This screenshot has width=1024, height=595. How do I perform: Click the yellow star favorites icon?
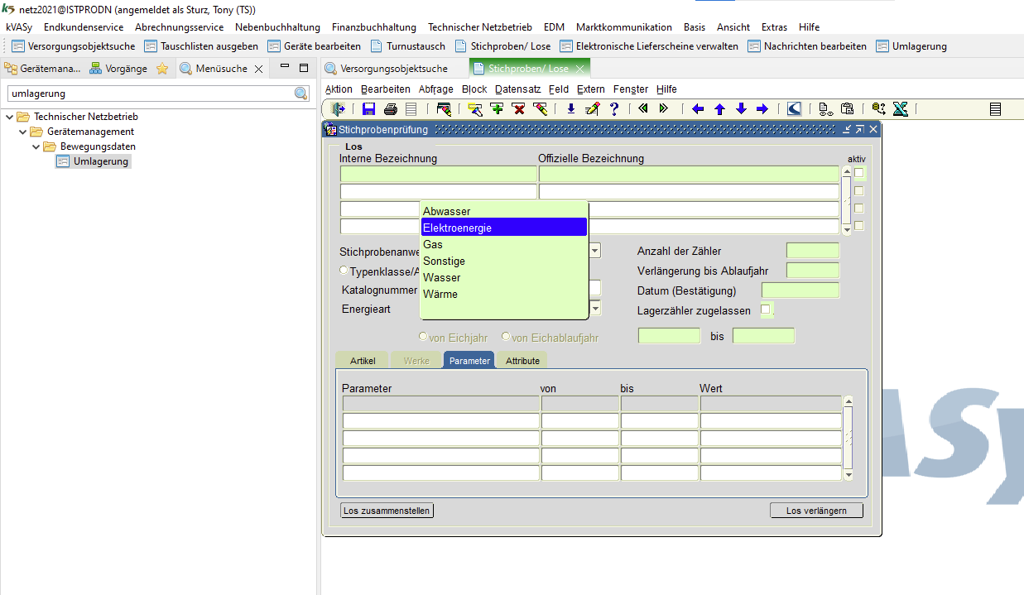(162, 69)
